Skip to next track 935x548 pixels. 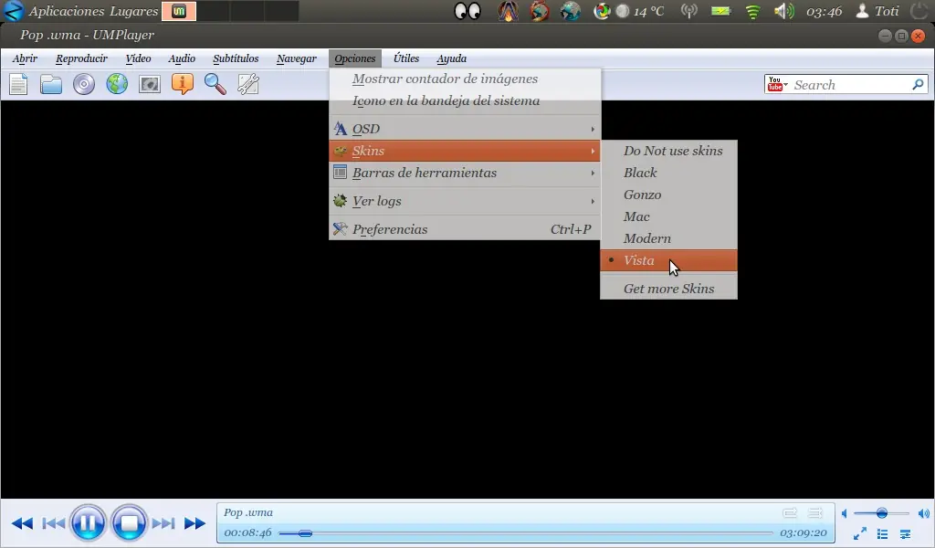coord(163,523)
